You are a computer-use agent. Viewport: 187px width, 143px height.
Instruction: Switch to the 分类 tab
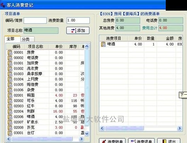tap(28, 39)
